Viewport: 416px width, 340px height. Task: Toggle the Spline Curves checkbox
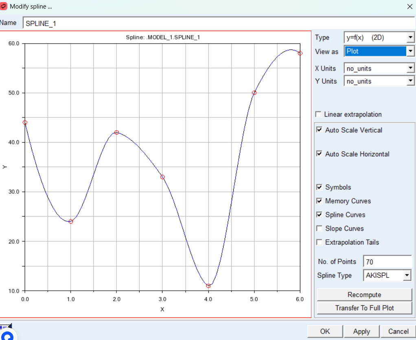click(320, 214)
